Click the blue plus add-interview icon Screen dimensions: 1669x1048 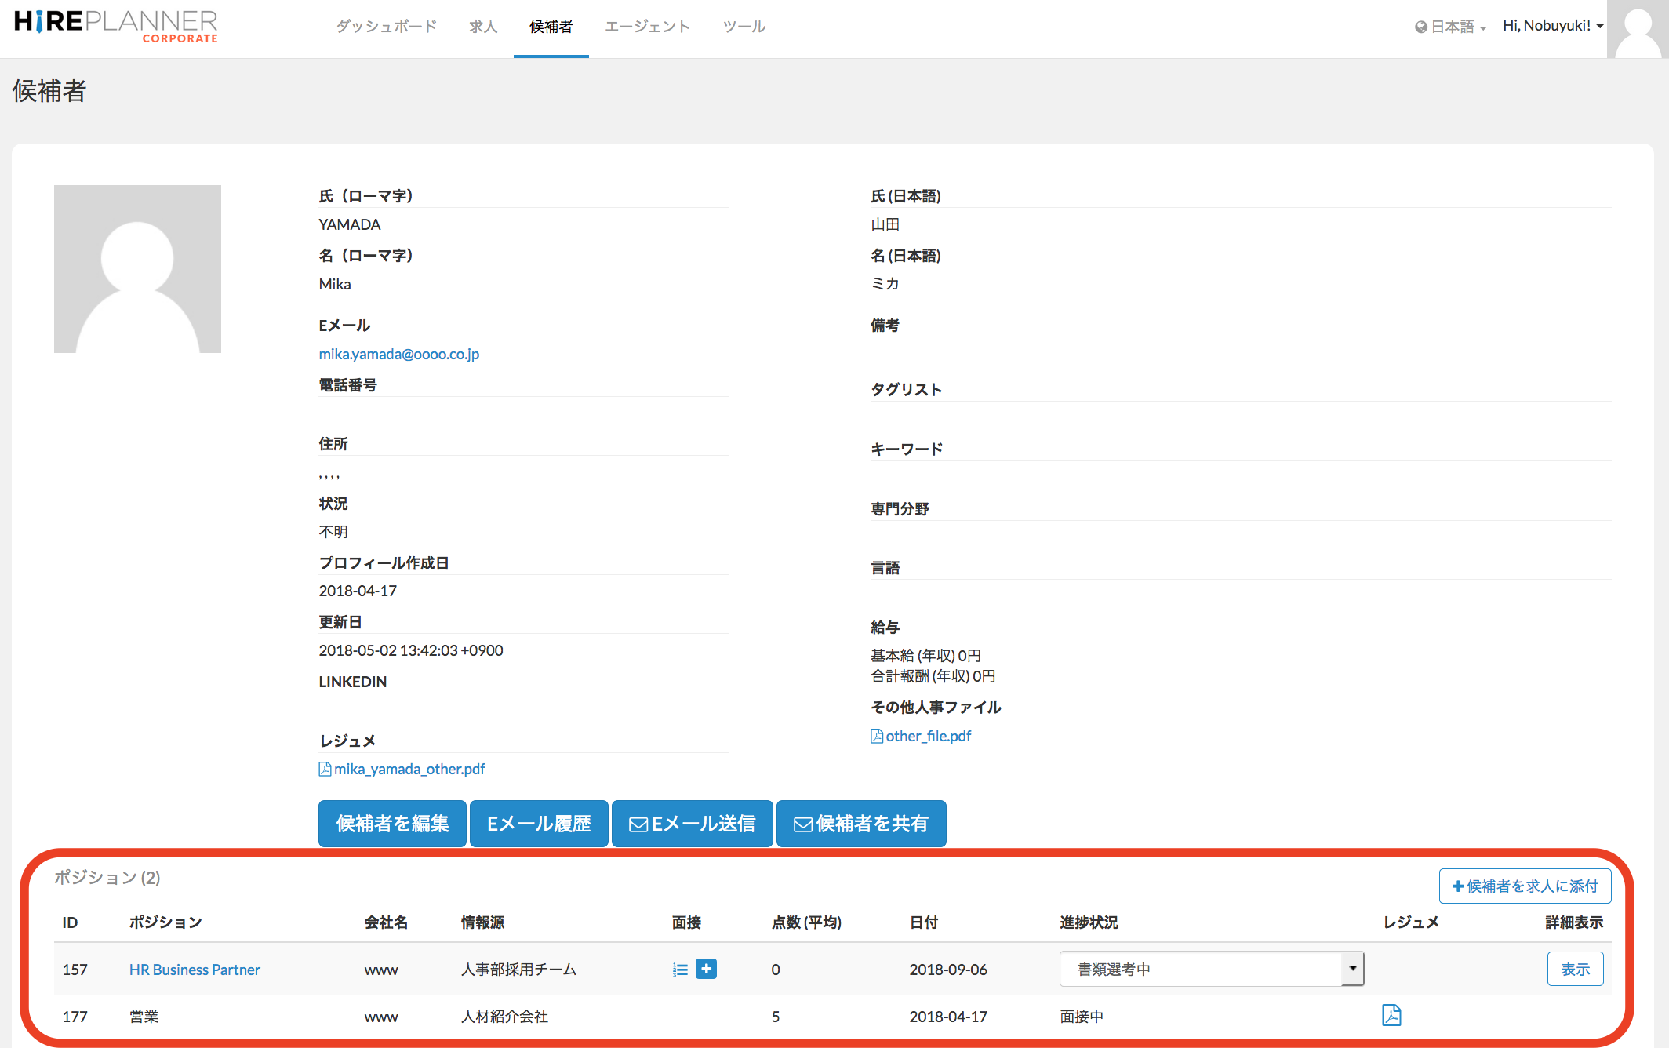[x=706, y=969]
